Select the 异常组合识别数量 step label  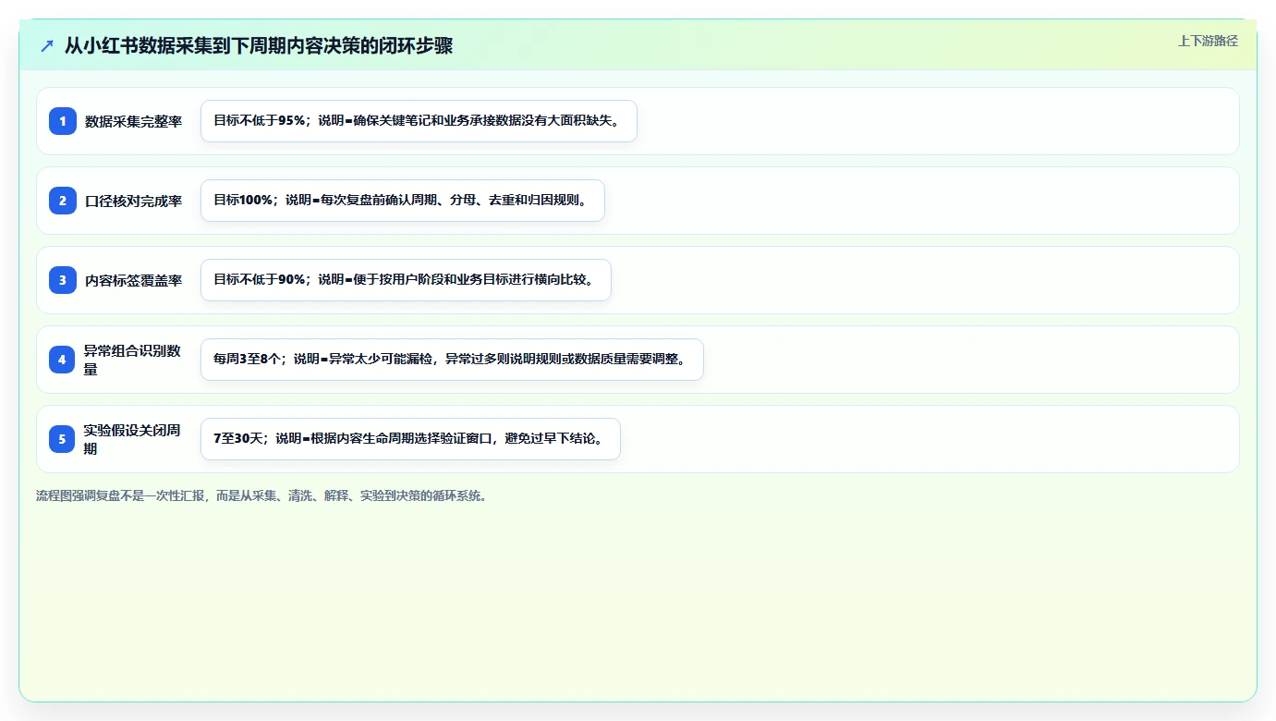[132, 360]
